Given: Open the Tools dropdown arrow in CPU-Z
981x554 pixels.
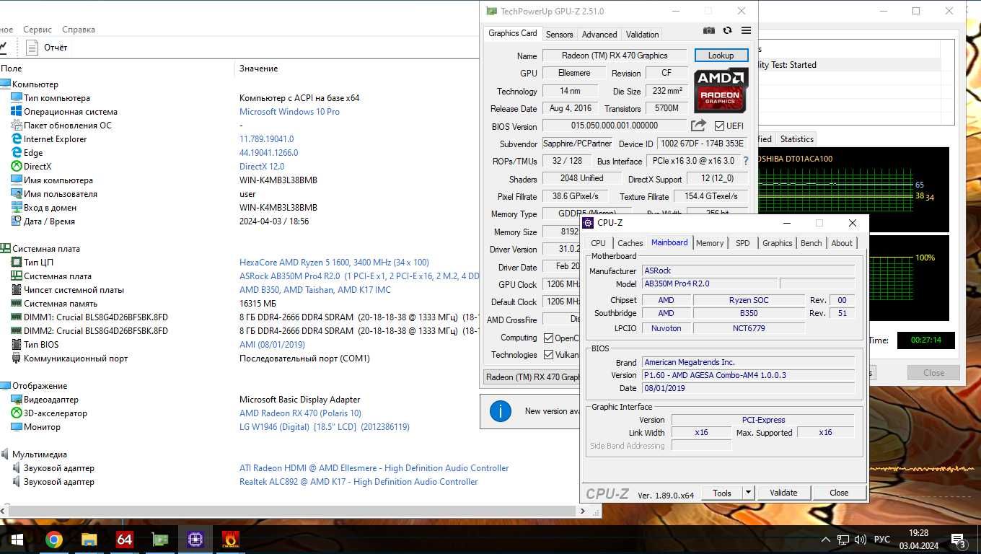Looking at the screenshot, I should click(748, 493).
